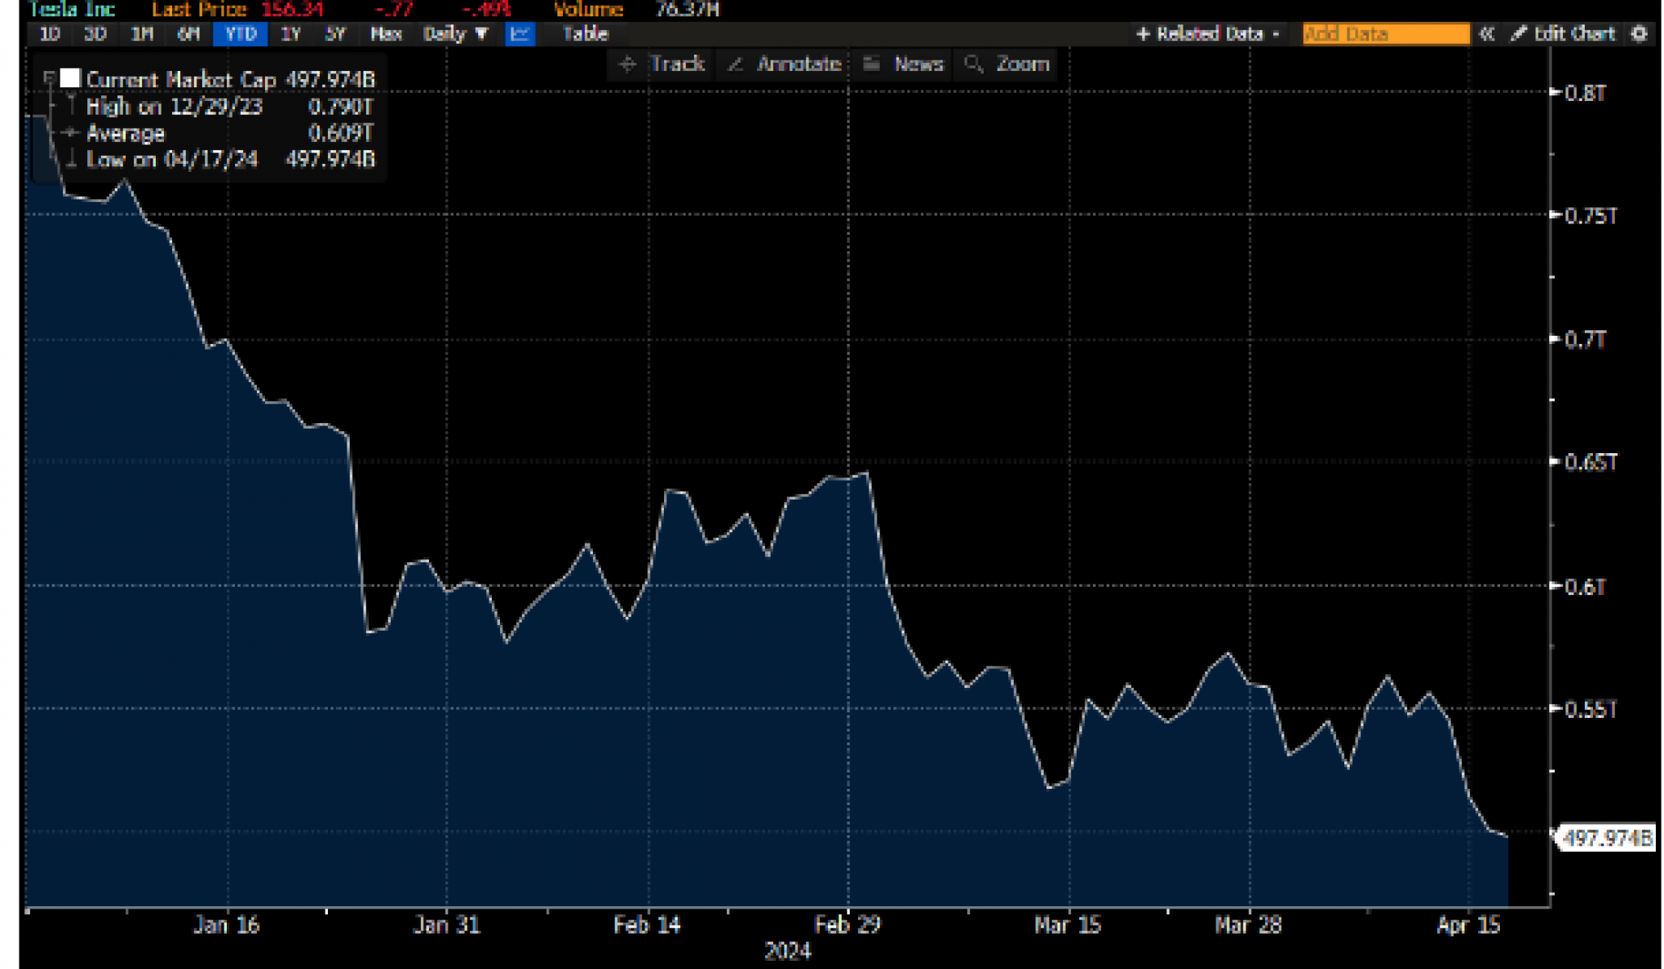Click the Average 0.609T legend row
Image resolution: width=1664 pixels, height=969 pixels.
pos(230,134)
